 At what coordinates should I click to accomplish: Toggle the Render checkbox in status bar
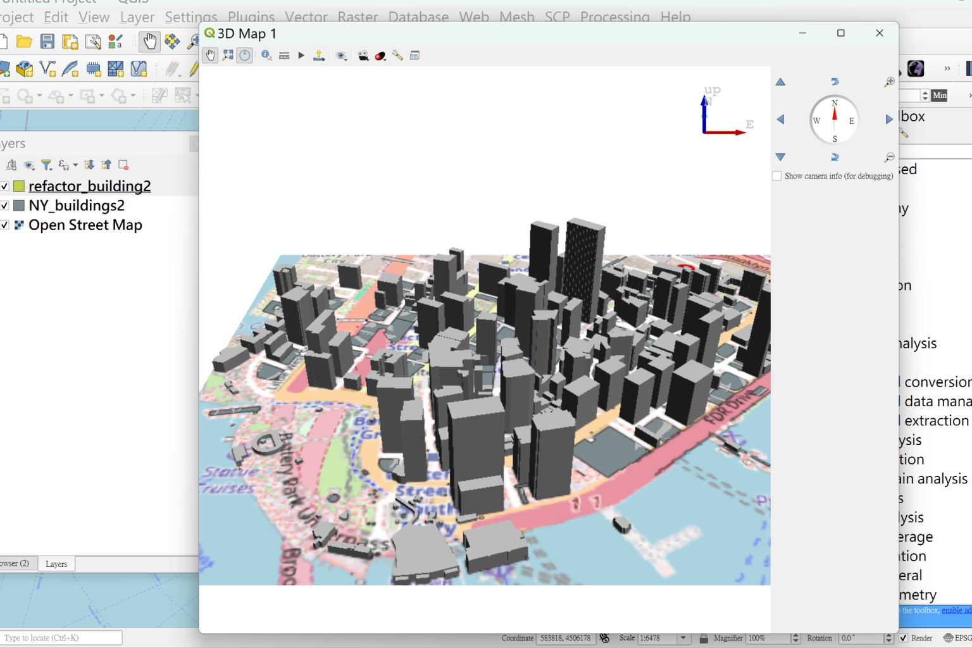(x=902, y=638)
